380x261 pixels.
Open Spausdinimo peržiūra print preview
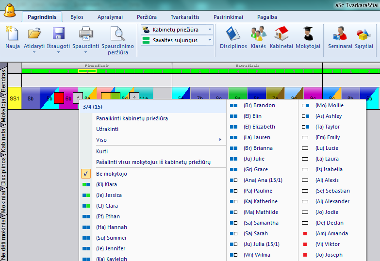point(117,34)
